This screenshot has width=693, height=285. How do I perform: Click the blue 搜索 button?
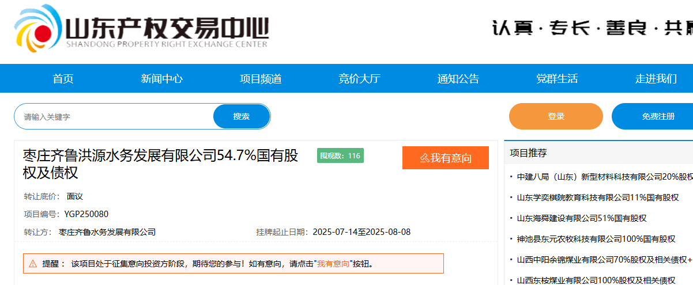click(242, 117)
